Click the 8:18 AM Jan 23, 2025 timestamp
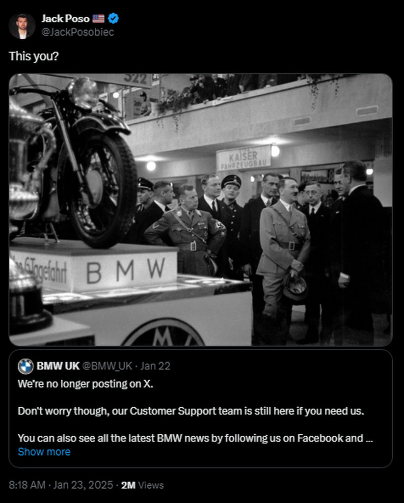 tap(61, 485)
